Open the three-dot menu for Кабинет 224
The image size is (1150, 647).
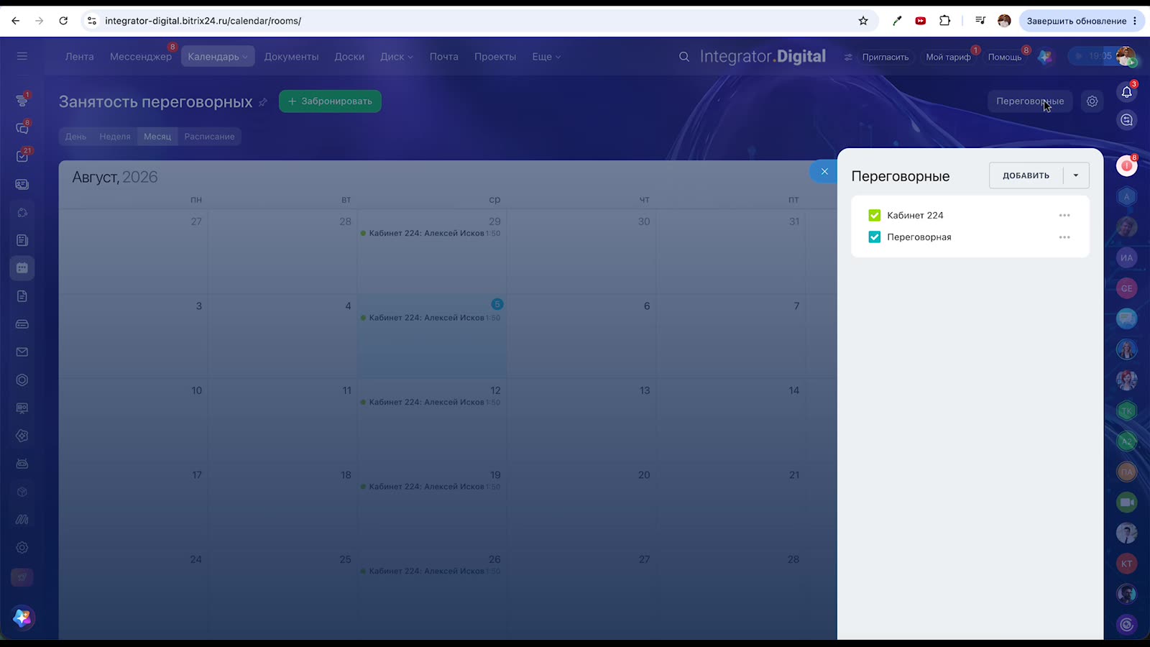click(x=1064, y=215)
